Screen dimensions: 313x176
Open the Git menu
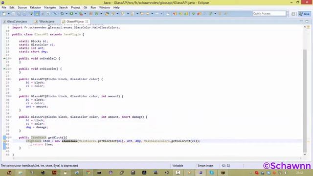[86, 7]
